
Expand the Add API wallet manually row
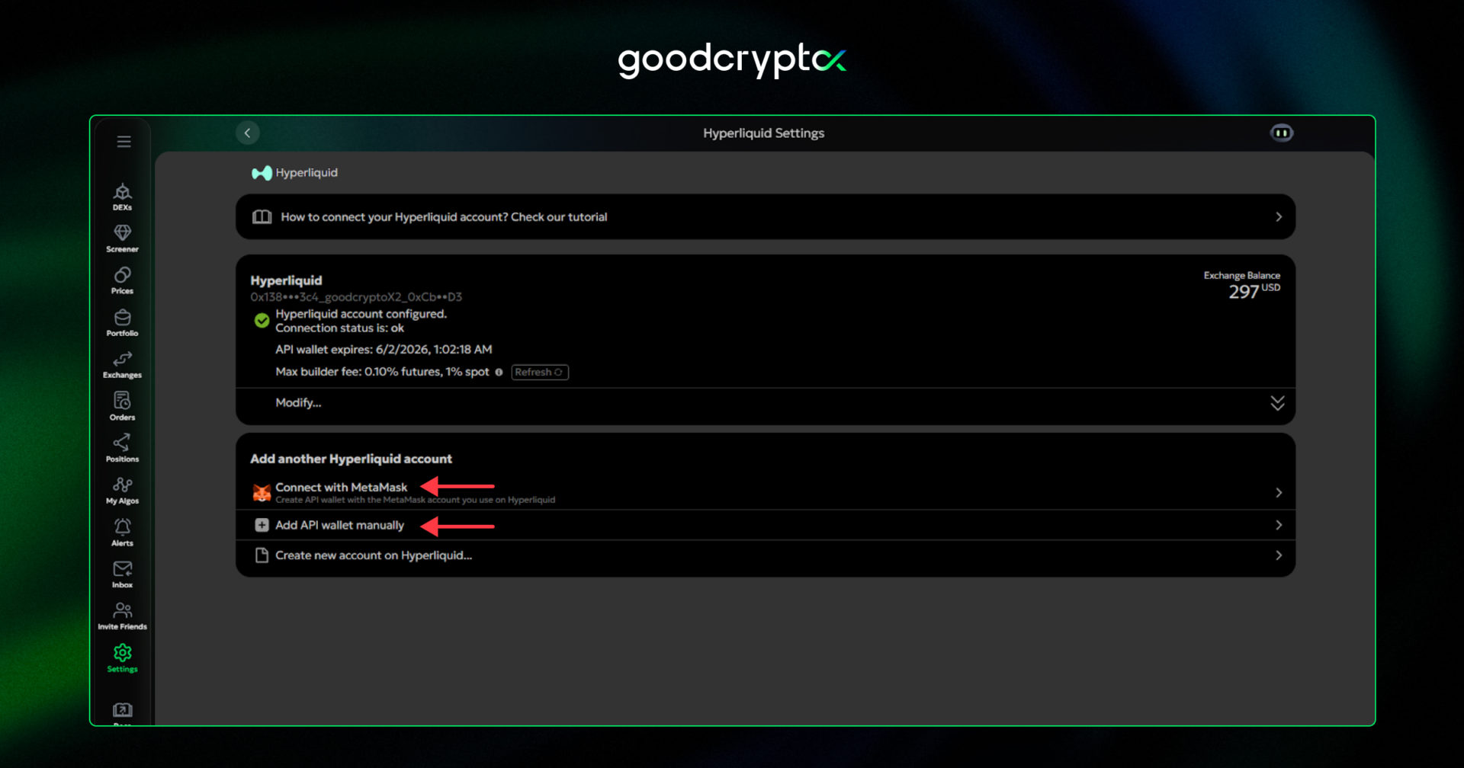click(1279, 524)
